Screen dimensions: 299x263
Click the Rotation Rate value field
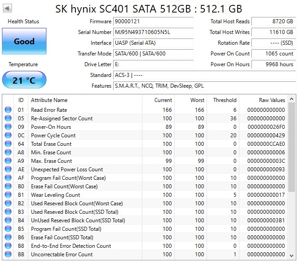(274, 43)
